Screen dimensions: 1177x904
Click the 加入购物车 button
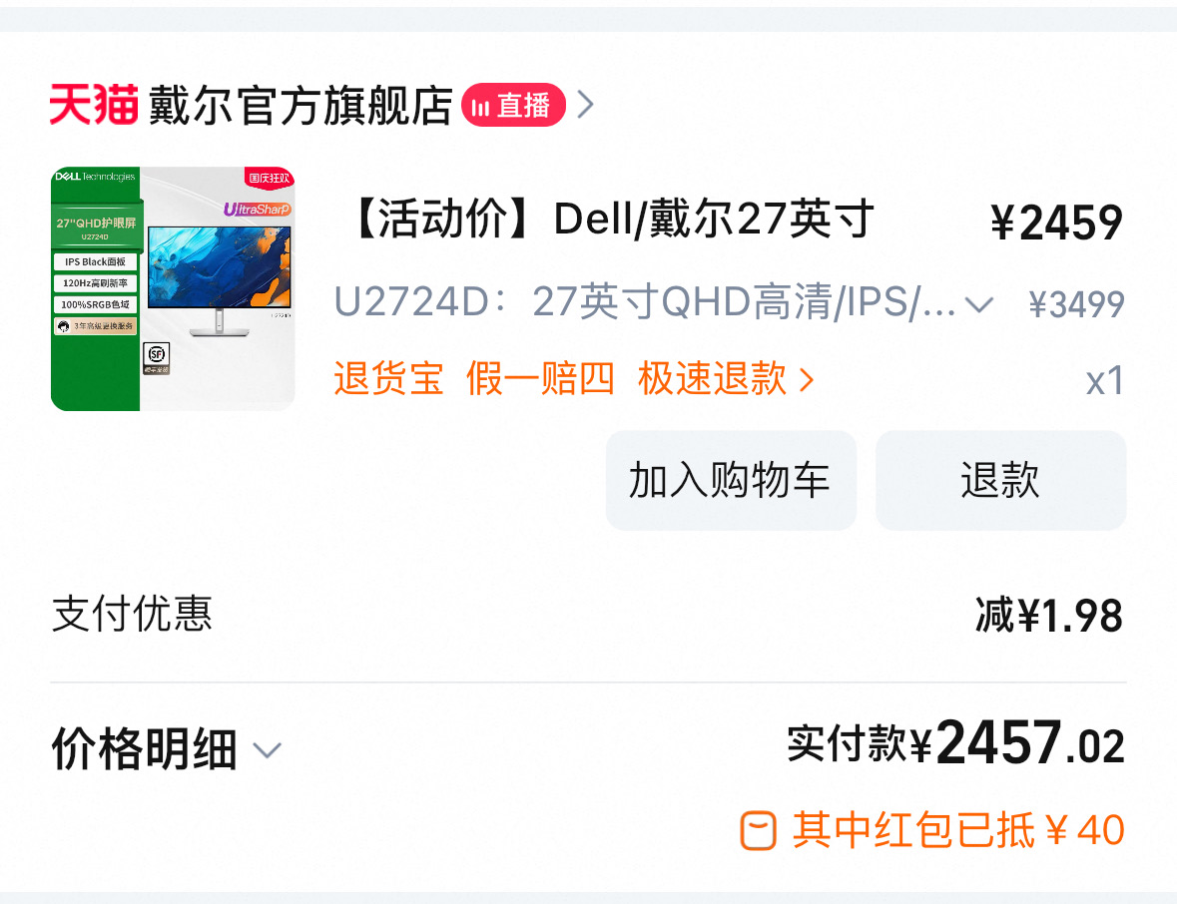click(x=731, y=480)
